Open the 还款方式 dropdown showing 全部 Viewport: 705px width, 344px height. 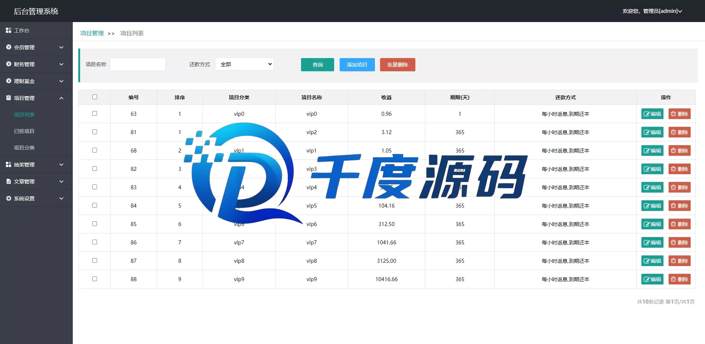click(244, 64)
